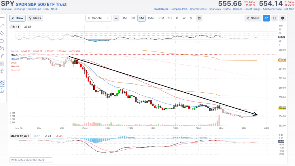The height and width of the screenshot is (166, 295).
Task: Open chart settings gear icon
Action: coord(283,18)
